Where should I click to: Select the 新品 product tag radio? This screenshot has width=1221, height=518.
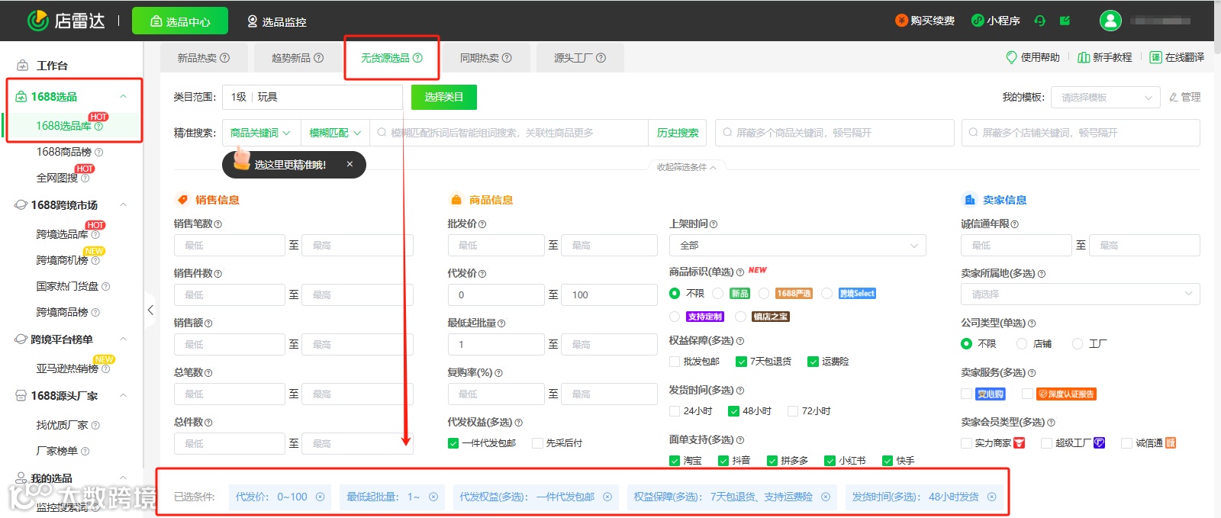[x=717, y=293]
